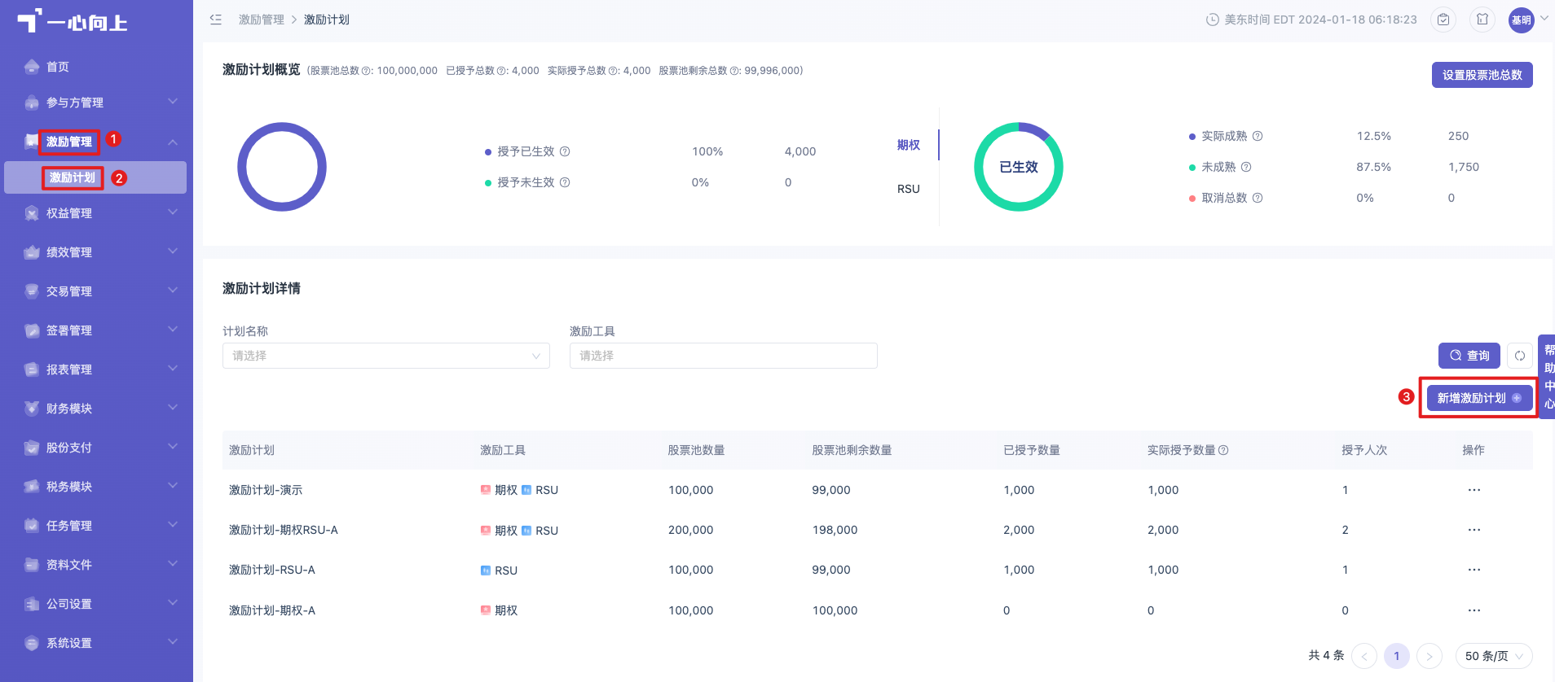Open the 帮助中心 side tab
The height and width of the screenshot is (682, 1555).
[1547, 377]
